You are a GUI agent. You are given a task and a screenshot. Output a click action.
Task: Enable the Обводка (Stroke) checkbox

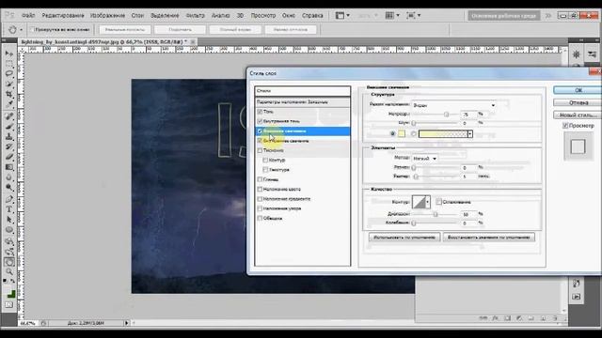(x=260, y=218)
